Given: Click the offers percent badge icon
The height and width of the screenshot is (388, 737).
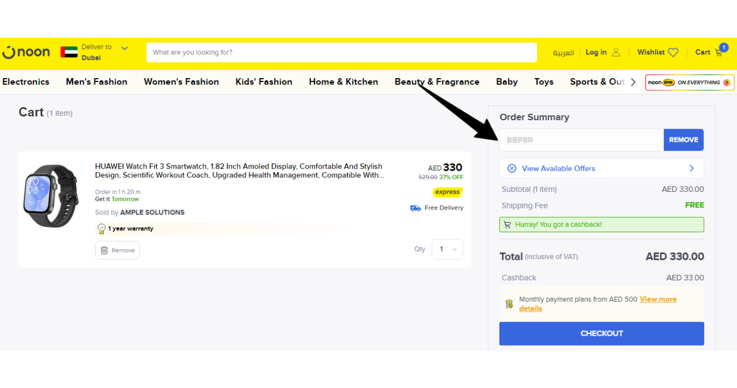Looking at the screenshot, I should [x=512, y=168].
